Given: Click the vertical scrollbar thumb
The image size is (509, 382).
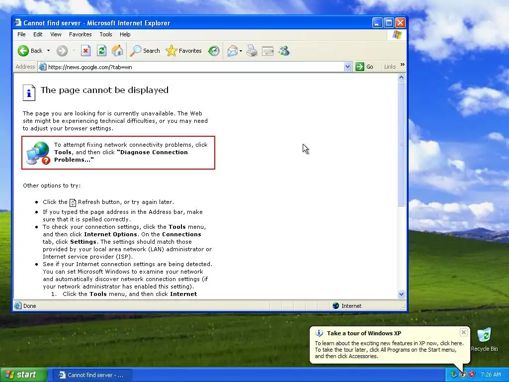Looking at the screenshot, I should tap(401, 144).
